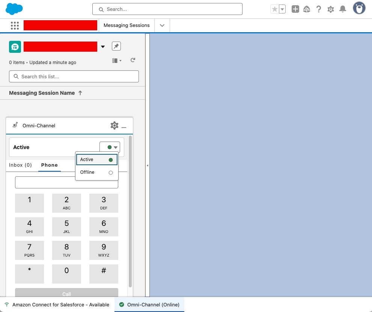This screenshot has height=312, width=372.
Task: Click the Messaging Session object icon
Action: pos(15,47)
